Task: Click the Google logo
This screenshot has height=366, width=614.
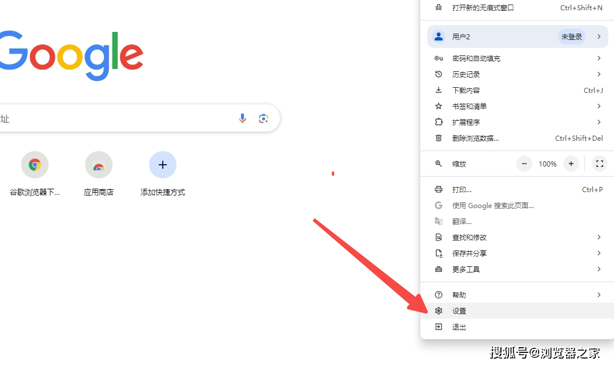Action: tap(71, 55)
